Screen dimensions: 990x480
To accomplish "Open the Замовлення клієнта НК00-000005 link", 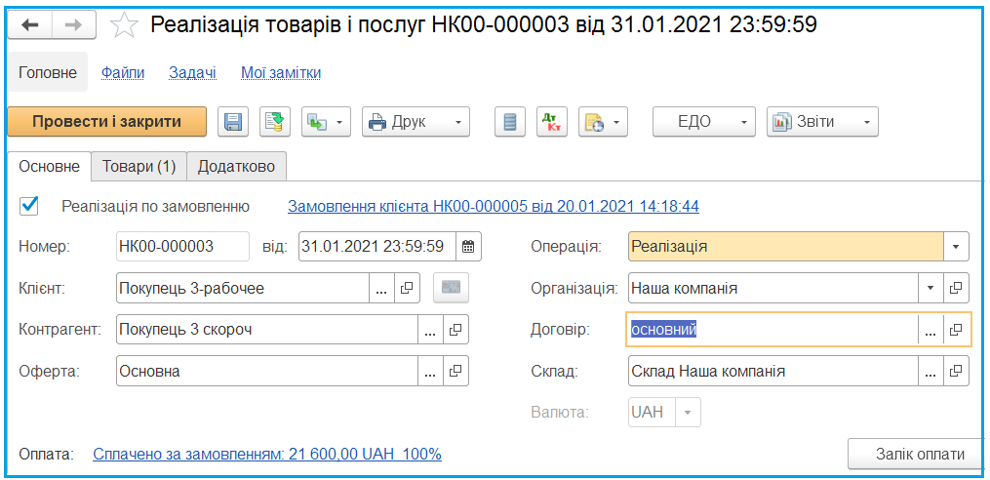I will pos(493,207).
